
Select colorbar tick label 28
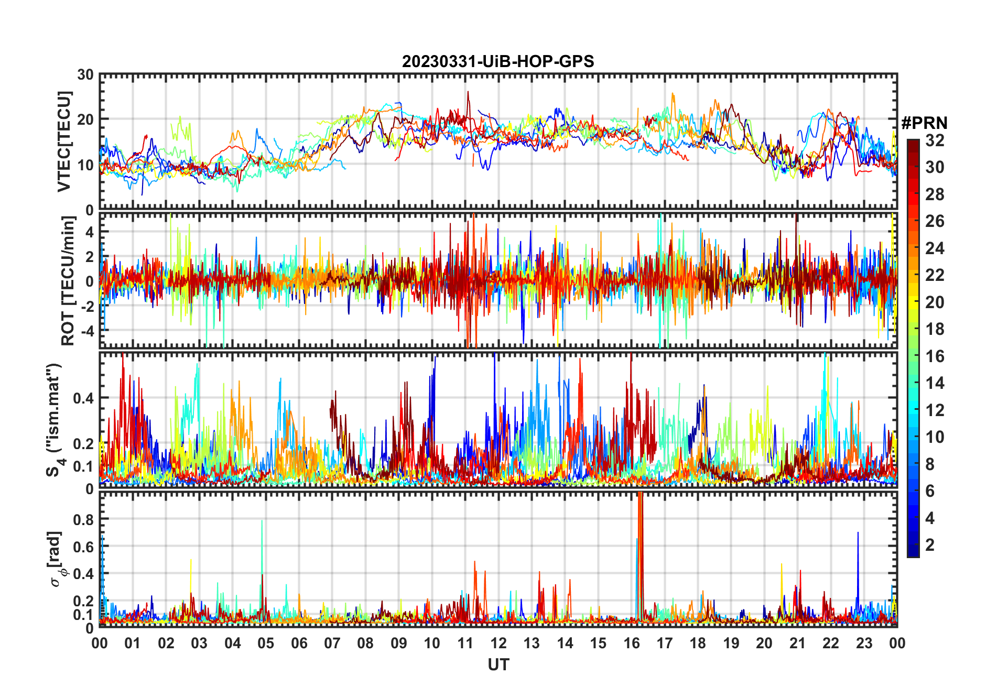click(x=935, y=194)
